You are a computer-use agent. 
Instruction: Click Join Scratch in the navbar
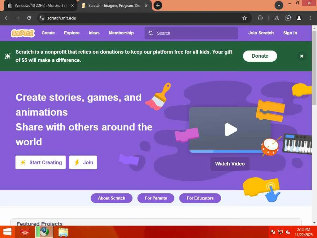tap(261, 33)
